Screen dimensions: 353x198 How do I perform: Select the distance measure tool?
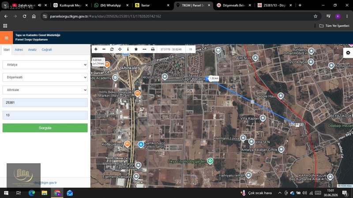(x=144, y=49)
